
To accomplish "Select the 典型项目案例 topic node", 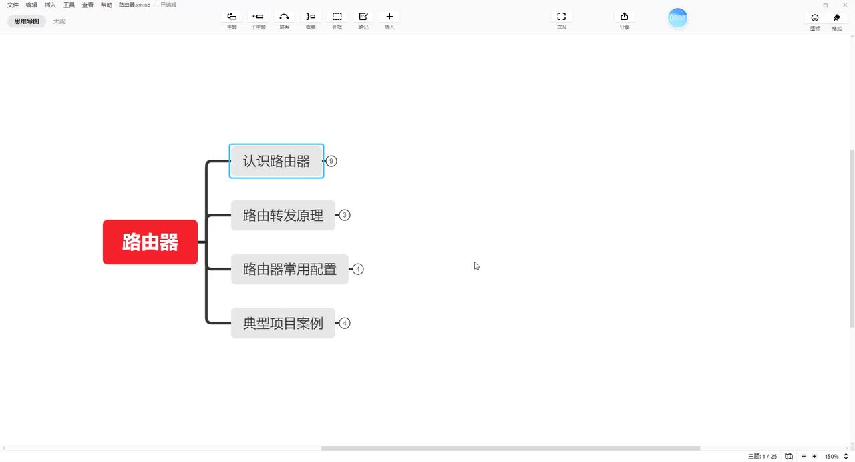I will [x=283, y=323].
